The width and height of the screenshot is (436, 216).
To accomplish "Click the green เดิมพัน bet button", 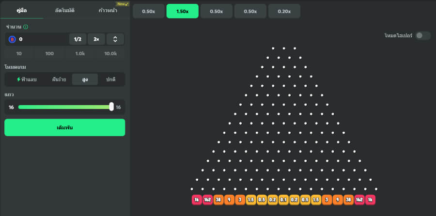I will pyautogui.click(x=65, y=127).
